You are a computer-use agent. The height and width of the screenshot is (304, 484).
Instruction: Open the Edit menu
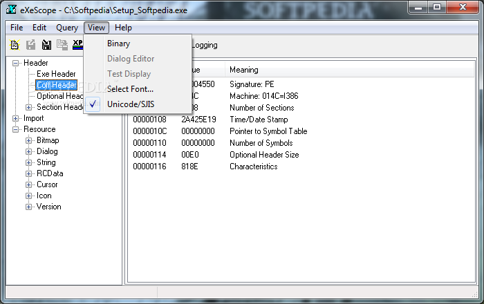39,28
